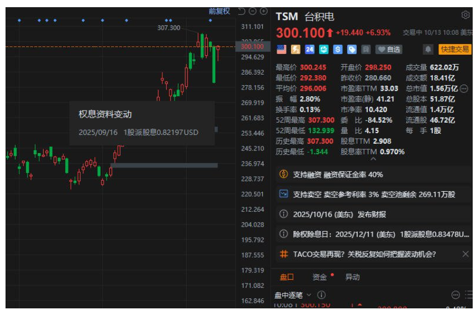Click the US flag market icon
The height and width of the screenshot is (315, 476).
click(x=282, y=50)
